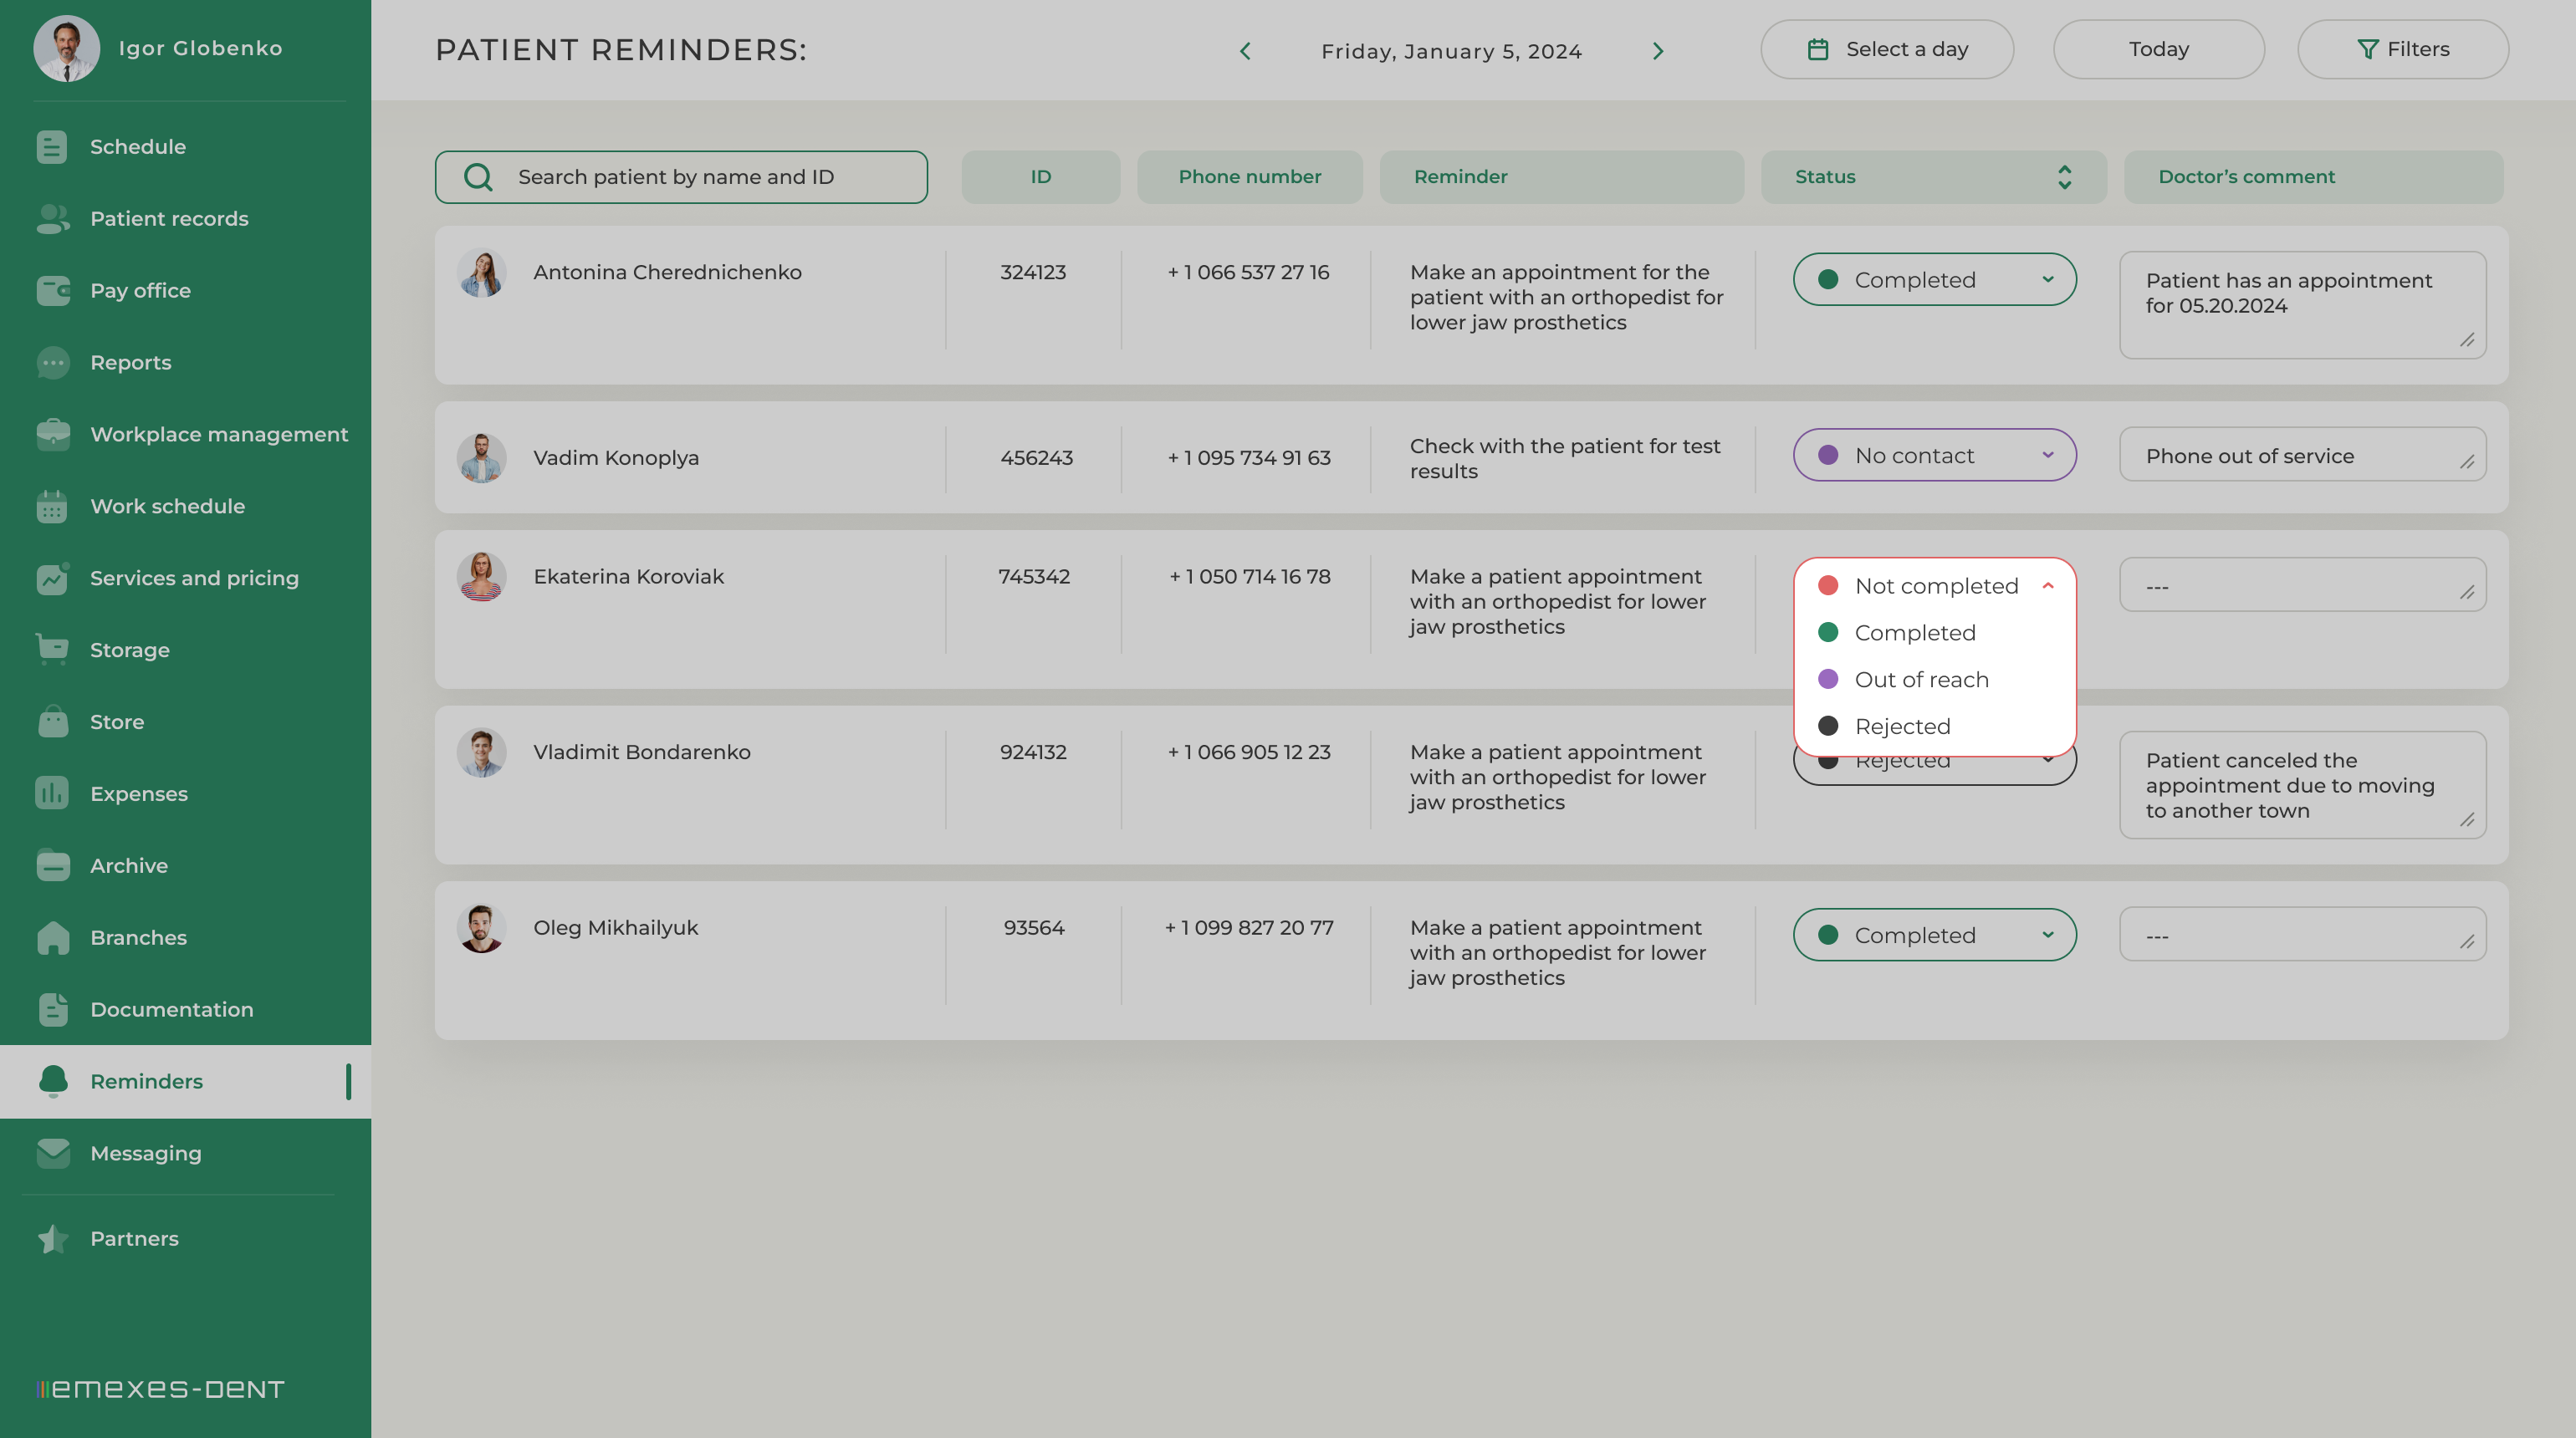The width and height of the screenshot is (2576, 1438).
Task: Click Vladimit Bondarenko's avatar photo
Action: pos(482,752)
